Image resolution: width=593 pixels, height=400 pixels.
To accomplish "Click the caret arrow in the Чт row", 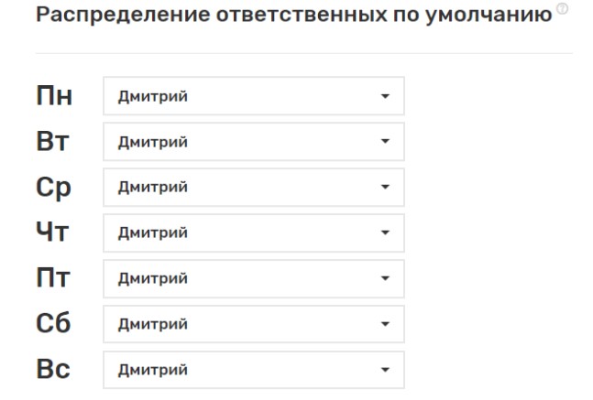I will pos(385,233).
